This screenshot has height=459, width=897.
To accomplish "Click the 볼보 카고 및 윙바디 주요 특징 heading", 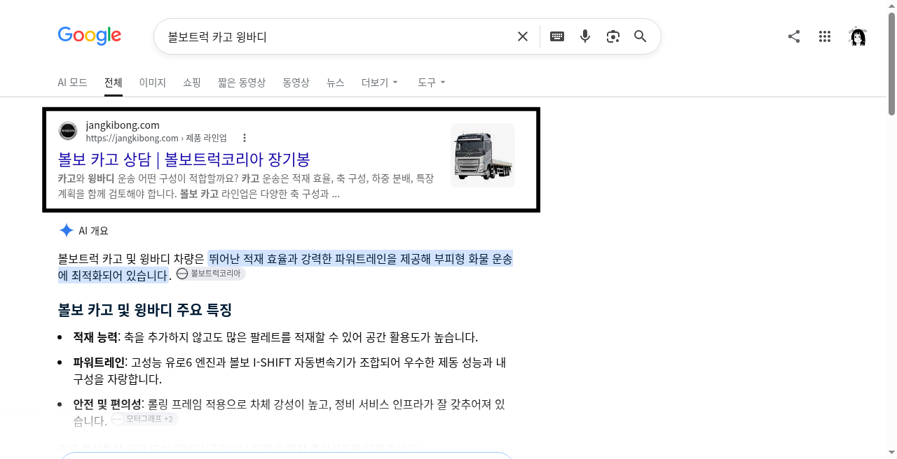I will coord(145,310).
